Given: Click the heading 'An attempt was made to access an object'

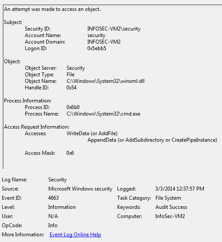Looking at the screenshot, I should click(x=52, y=9).
